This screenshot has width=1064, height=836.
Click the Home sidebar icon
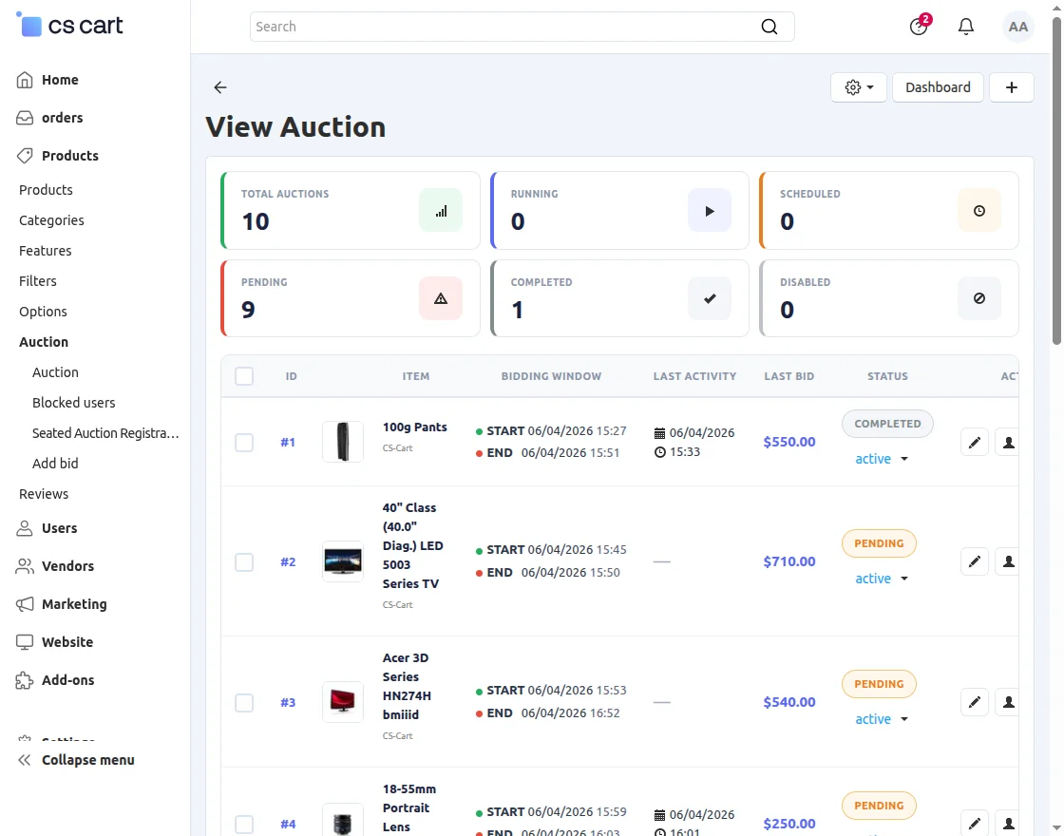coord(25,80)
